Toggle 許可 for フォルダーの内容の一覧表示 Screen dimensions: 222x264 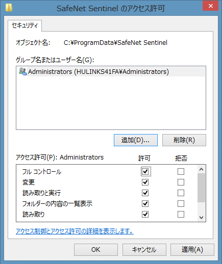click(145, 204)
